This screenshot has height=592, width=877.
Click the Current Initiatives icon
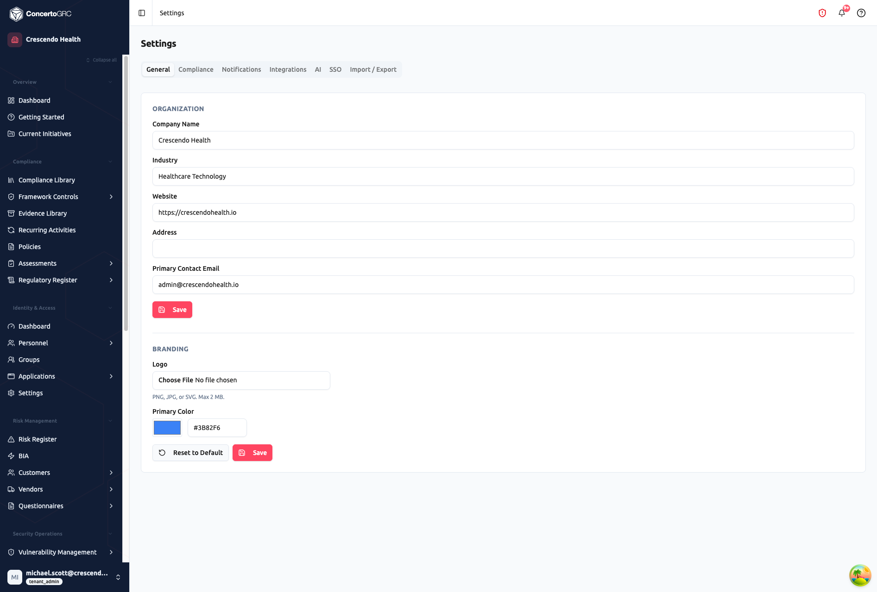[x=11, y=134]
